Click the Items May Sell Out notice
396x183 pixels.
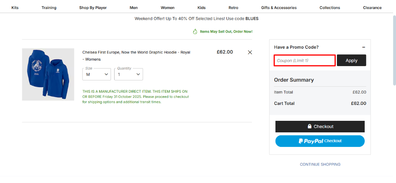coord(226,32)
